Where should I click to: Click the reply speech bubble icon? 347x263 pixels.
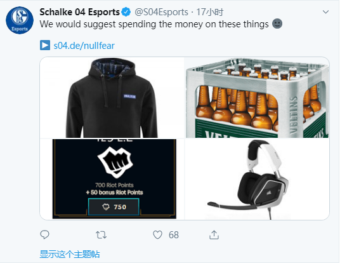pos(44,234)
